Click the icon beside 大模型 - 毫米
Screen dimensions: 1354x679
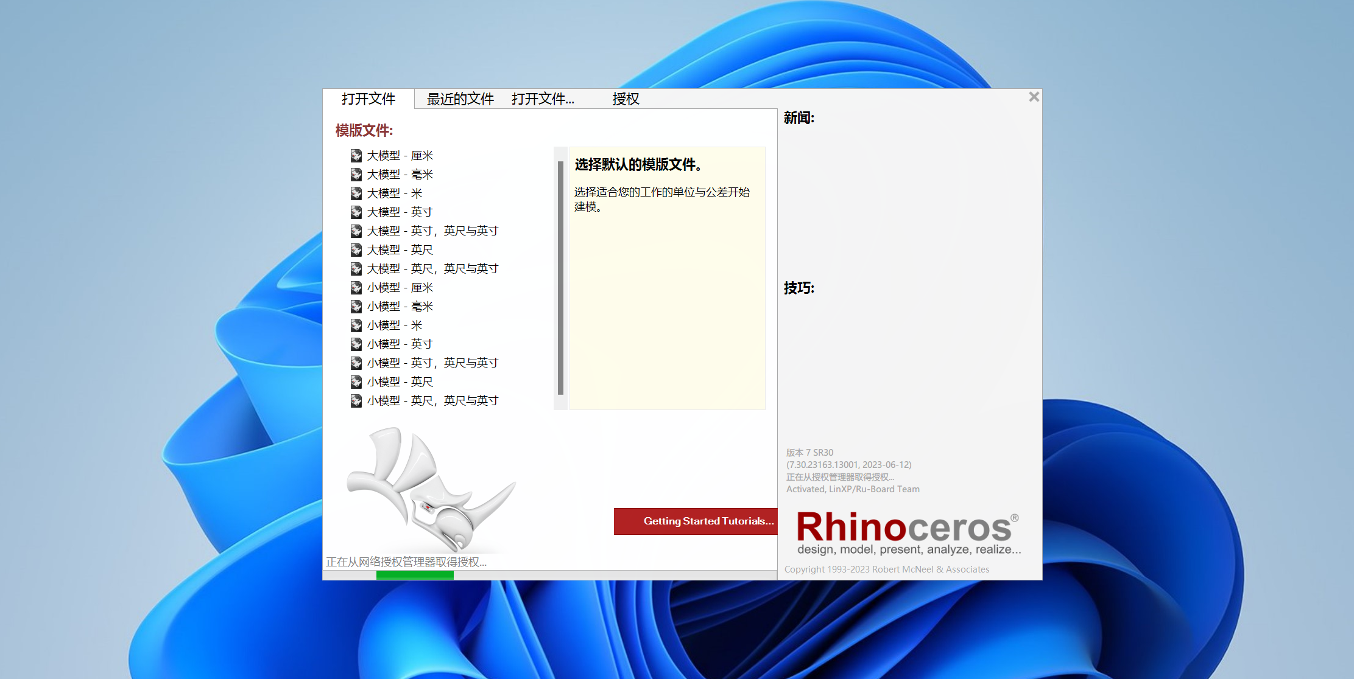tap(356, 175)
